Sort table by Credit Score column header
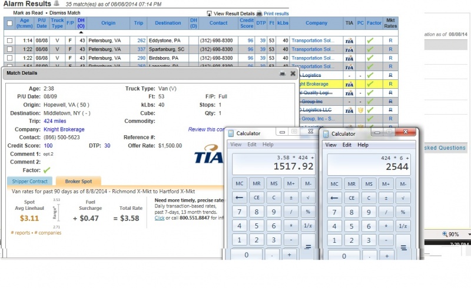The height and width of the screenshot is (288, 471). (x=246, y=23)
